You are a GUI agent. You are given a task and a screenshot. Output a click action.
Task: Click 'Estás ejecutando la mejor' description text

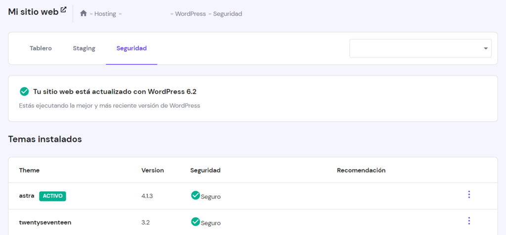110,105
